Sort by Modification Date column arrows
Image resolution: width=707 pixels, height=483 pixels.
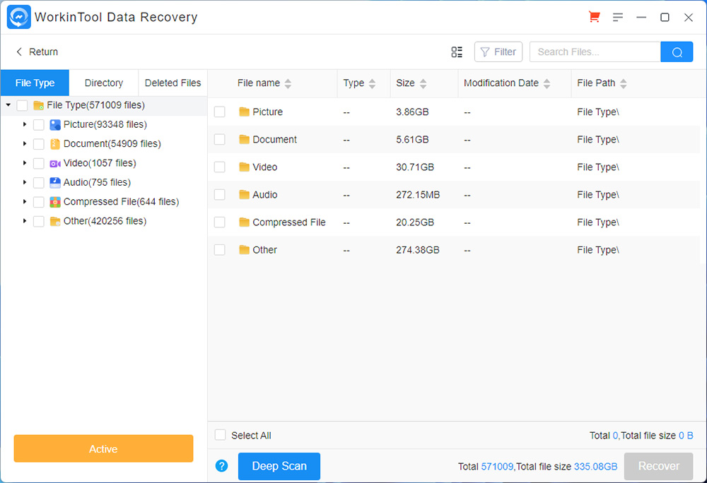click(x=547, y=83)
